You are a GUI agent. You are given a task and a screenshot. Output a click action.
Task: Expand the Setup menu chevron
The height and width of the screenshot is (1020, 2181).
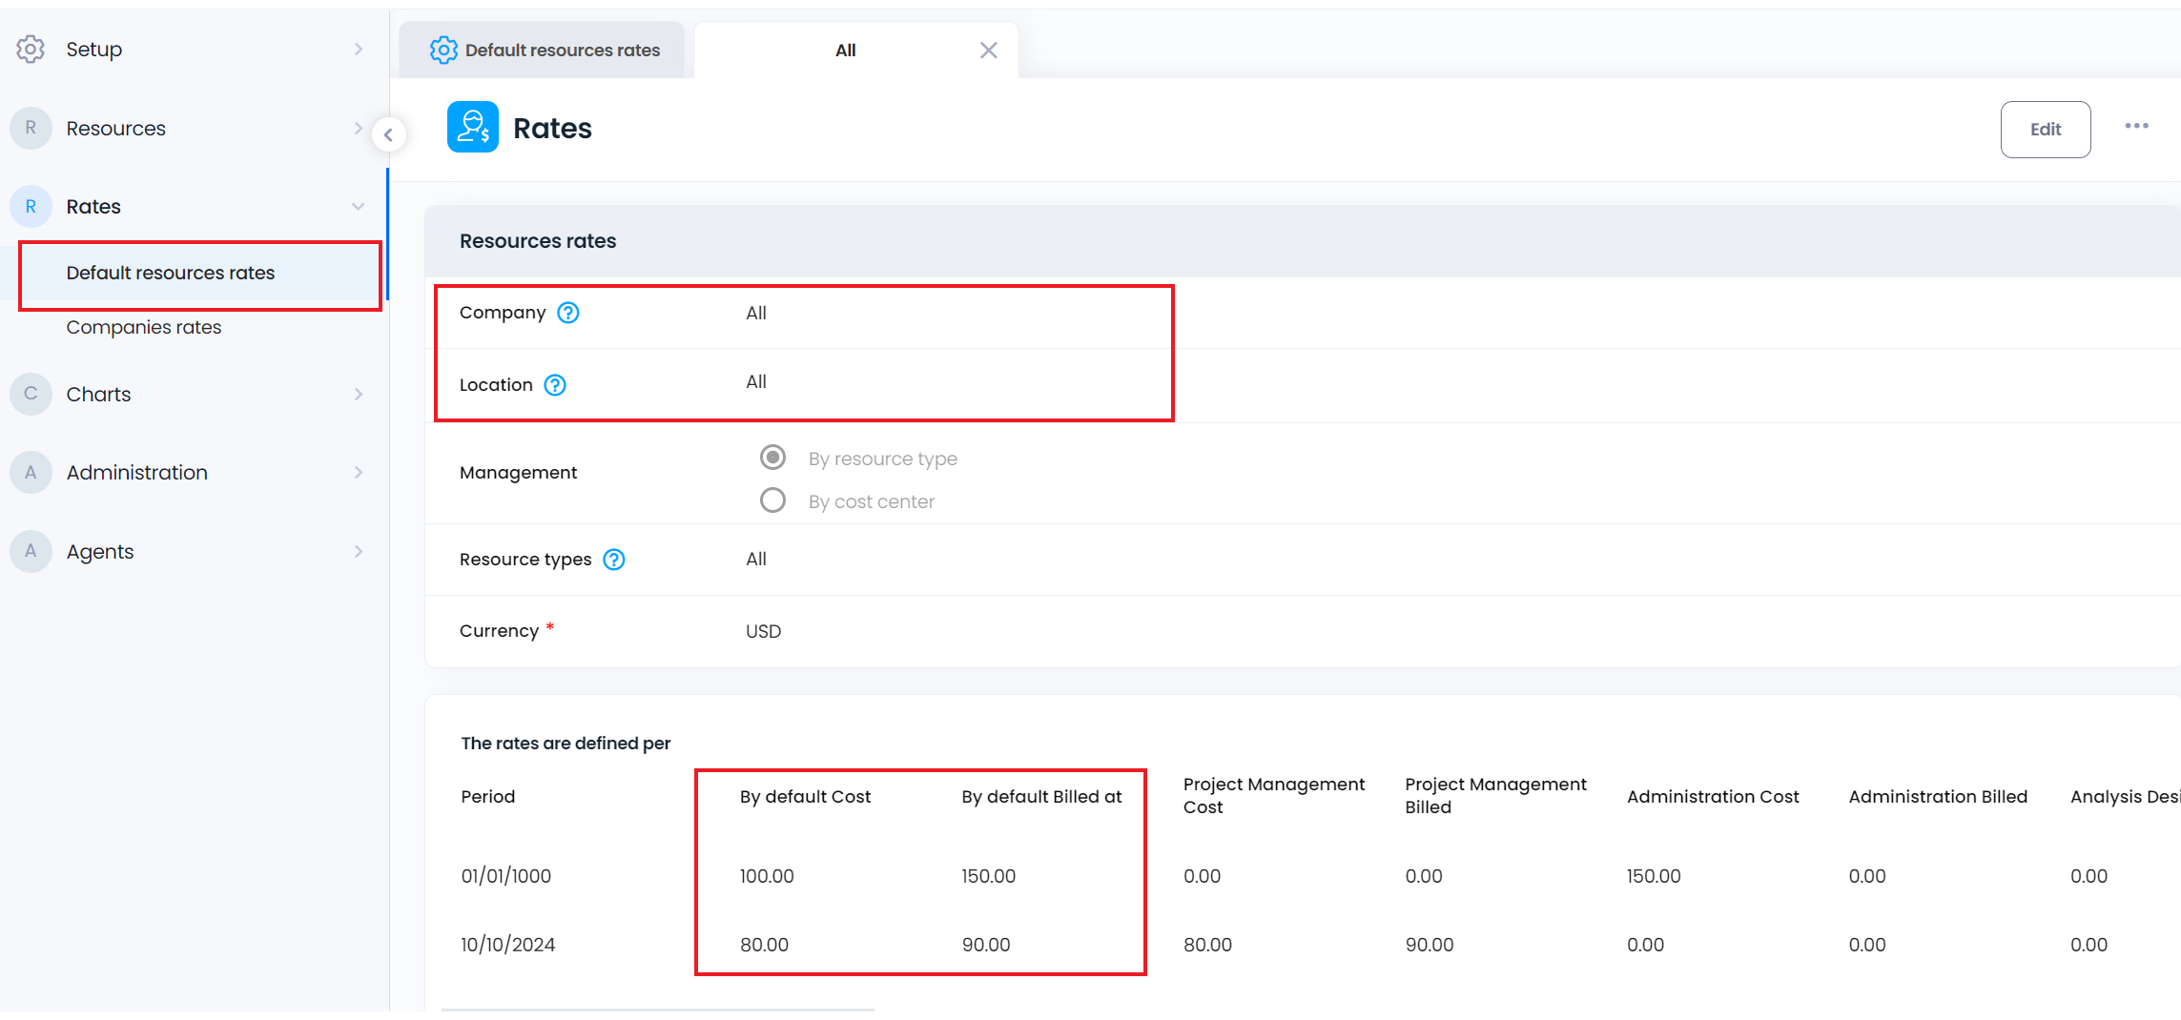(x=359, y=49)
